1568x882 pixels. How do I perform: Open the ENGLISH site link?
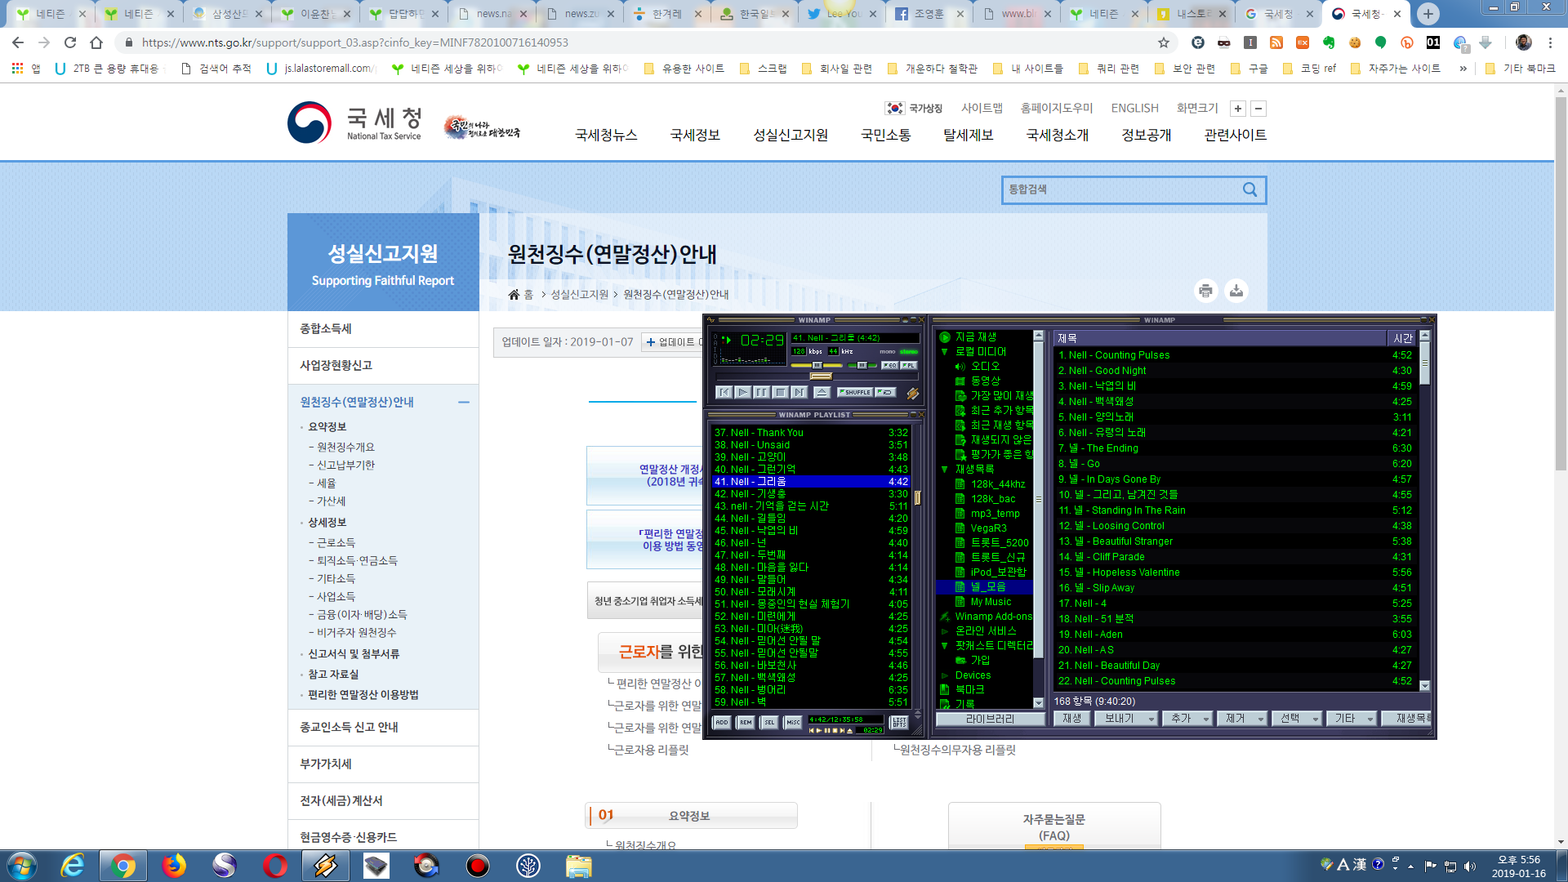(1134, 109)
